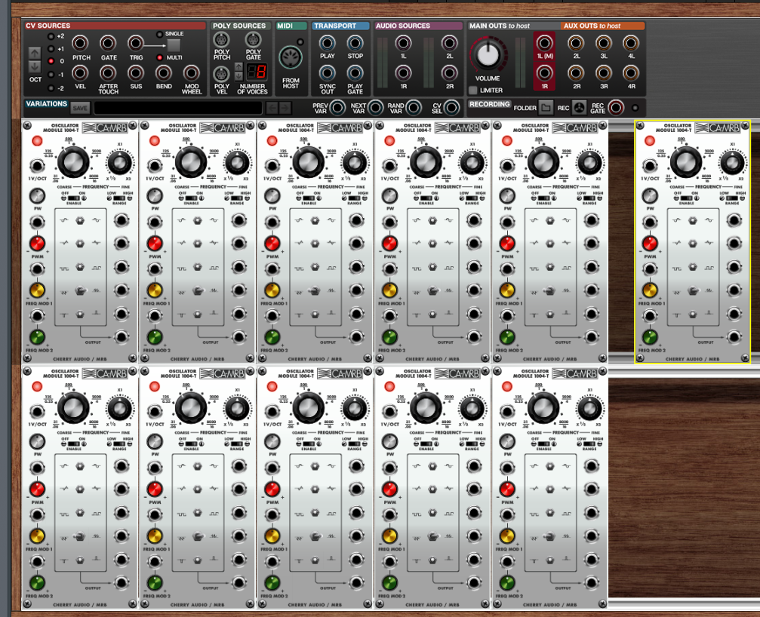Toggle RANGE low/high switch on yellow-outlined oscillator
The image size is (760, 617).
click(x=732, y=198)
